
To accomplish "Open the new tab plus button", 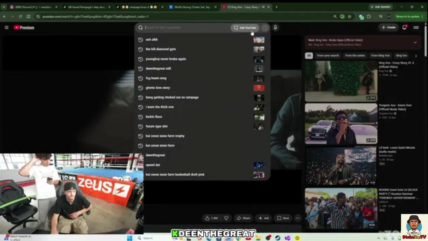I will [276, 7].
